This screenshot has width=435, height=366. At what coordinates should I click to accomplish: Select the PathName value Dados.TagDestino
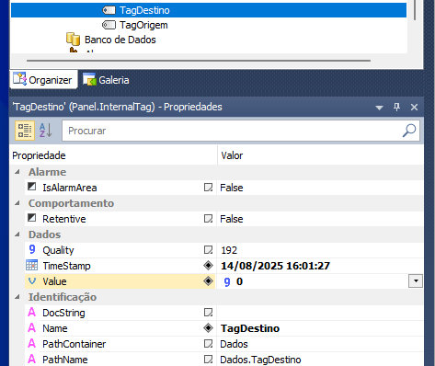pos(260,360)
